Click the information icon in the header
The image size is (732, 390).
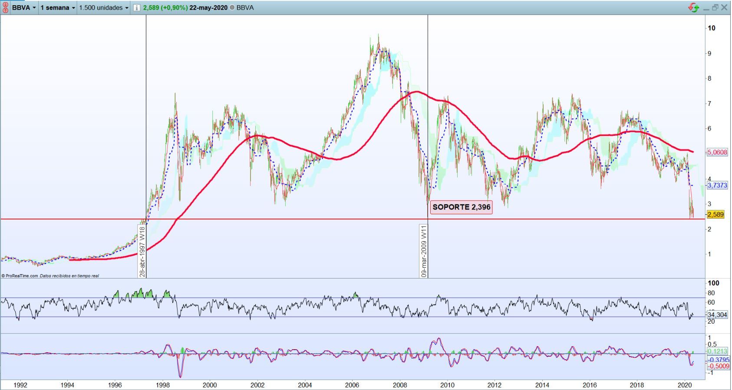point(136,8)
